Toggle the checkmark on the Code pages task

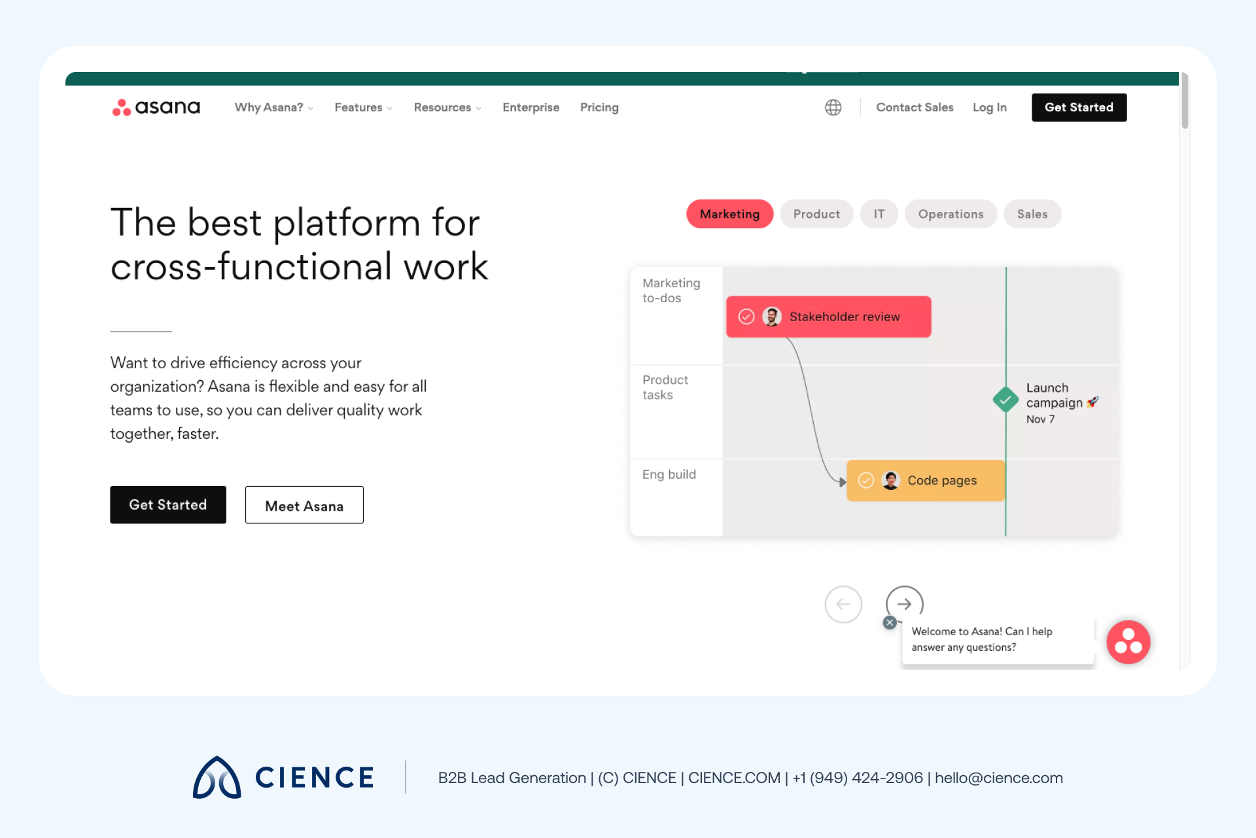point(865,480)
